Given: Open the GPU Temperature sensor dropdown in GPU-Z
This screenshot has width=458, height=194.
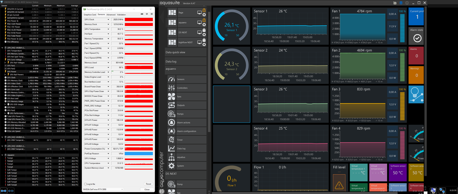Looking at the screenshot, I should coord(108,29).
